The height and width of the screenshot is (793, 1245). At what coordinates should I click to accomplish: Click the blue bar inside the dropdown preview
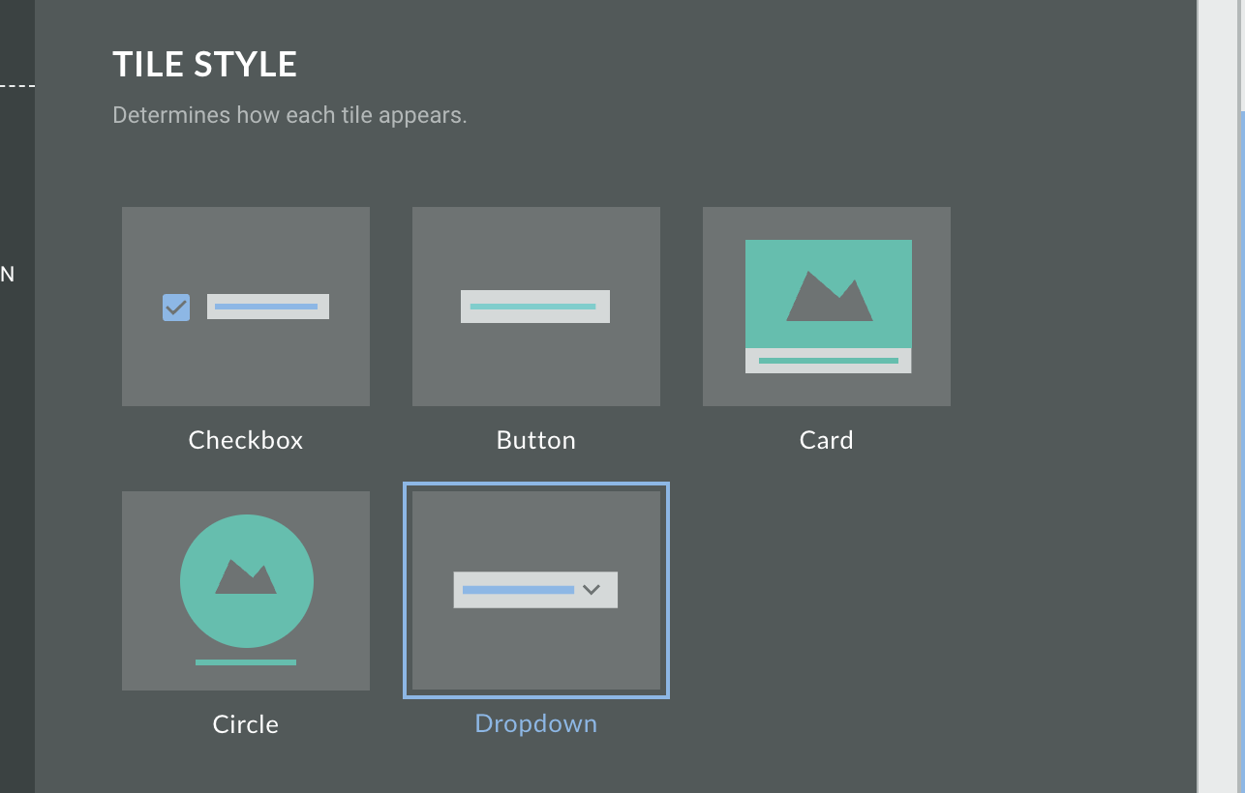518,590
